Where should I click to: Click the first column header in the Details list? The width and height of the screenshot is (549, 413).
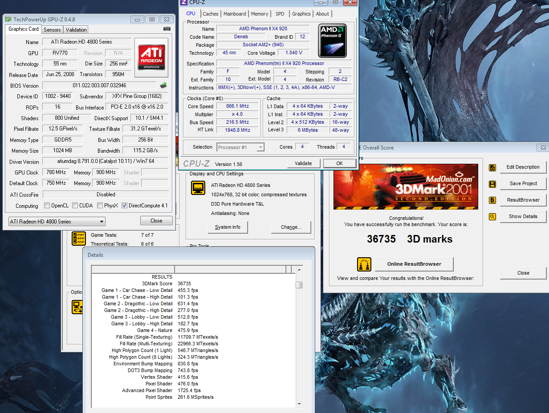point(133,269)
